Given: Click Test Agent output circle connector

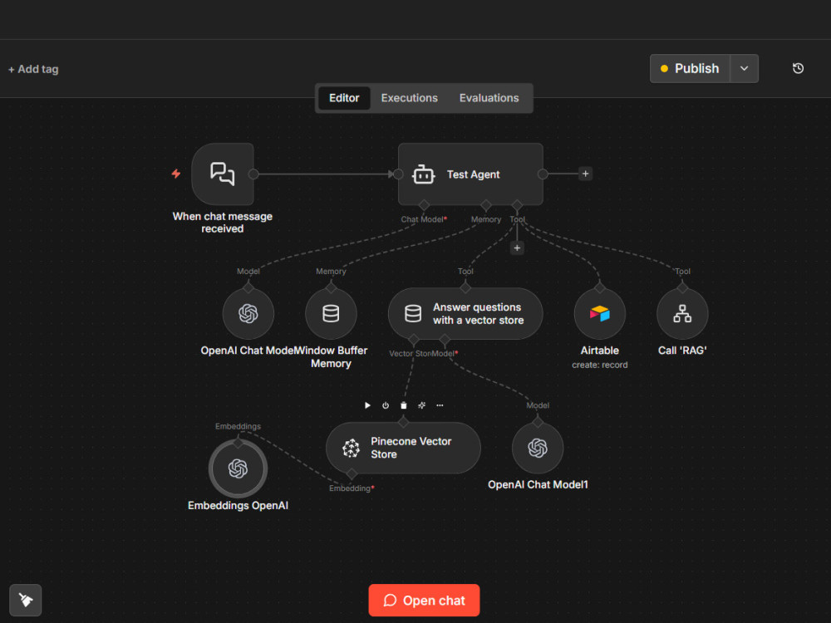Looking at the screenshot, I should (543, 174).
